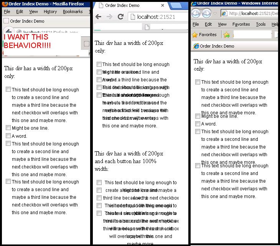Click Internet Explorer's Forward button
The image size is (280, 246).
[206, 13]
